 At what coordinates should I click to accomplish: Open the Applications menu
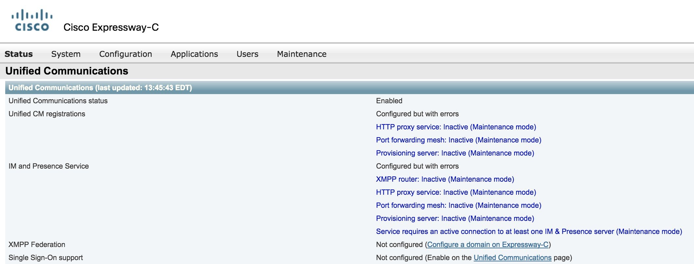point(194,54)
